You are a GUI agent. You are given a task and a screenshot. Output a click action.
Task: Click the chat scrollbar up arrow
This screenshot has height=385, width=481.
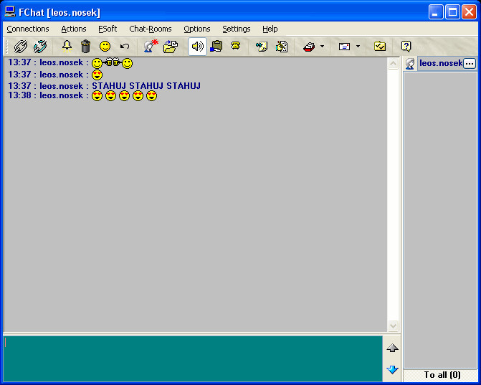coord(394,64)
